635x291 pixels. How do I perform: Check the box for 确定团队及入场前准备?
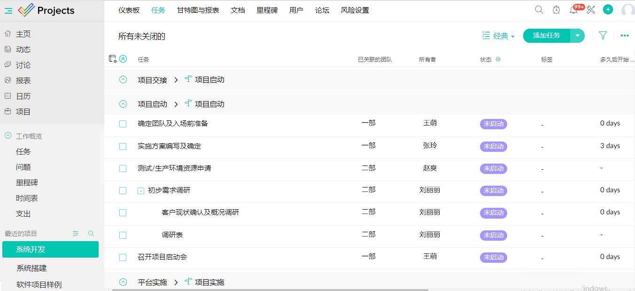coord(123,124)
